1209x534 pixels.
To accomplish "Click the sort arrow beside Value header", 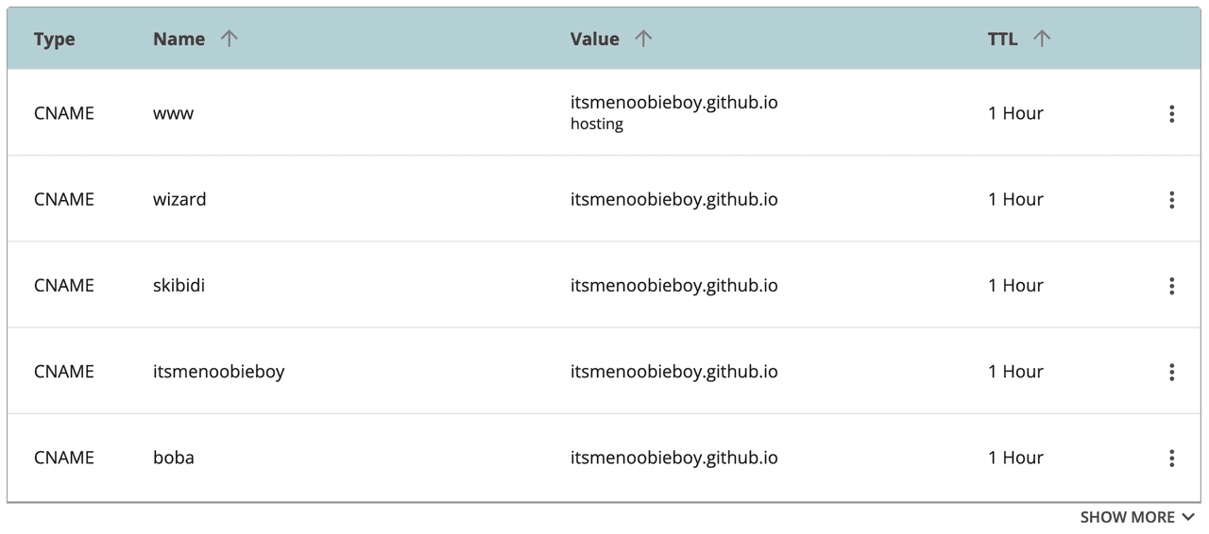I will 643,39.
